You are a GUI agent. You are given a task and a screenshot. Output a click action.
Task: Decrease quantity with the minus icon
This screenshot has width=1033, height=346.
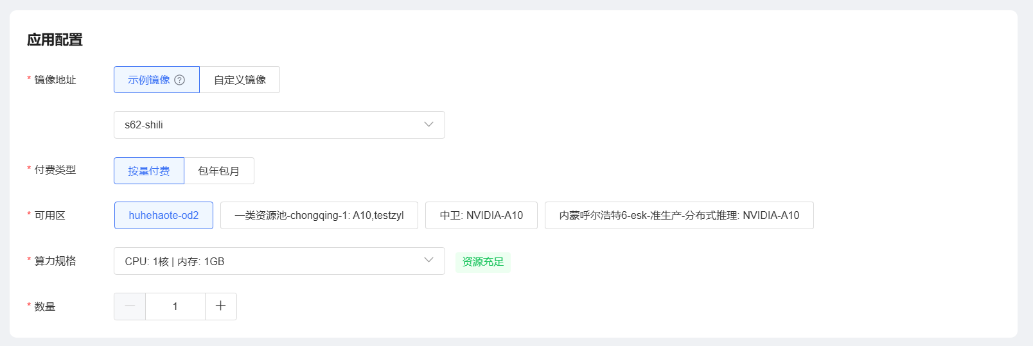(130, 306)
